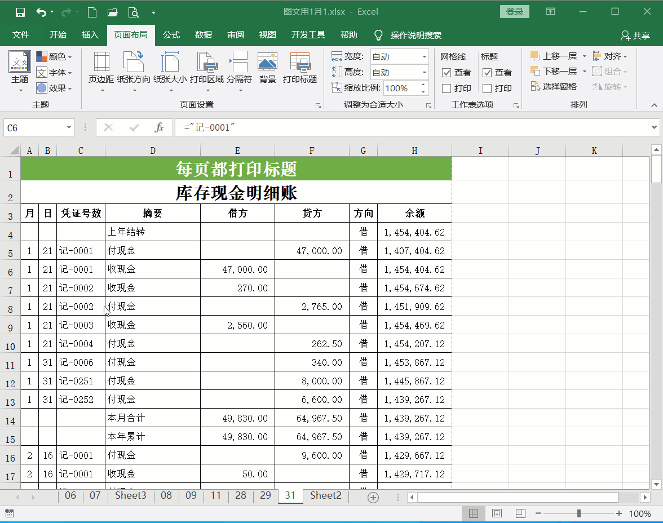Switch to page break preview view

(x=519, y=513)
